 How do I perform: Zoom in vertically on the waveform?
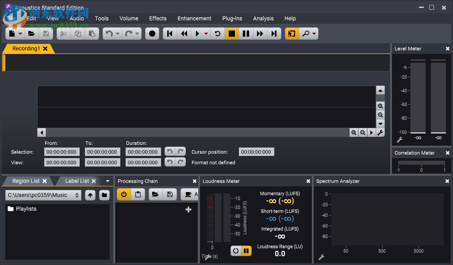point(380,106)
